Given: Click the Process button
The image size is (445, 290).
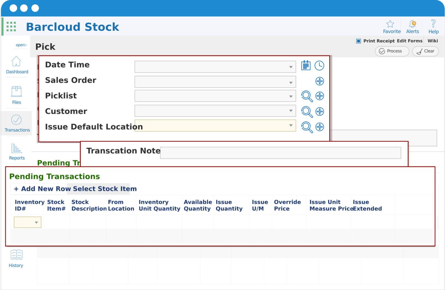Looking at the screenshot, I should click(392, 51).
